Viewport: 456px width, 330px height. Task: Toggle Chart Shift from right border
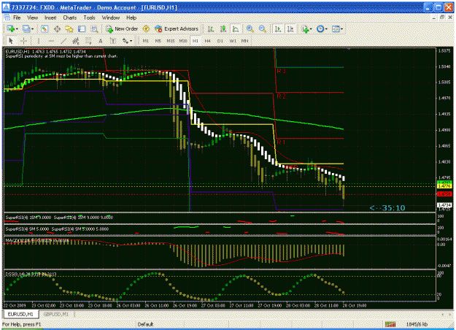click(x=290, y=28)
